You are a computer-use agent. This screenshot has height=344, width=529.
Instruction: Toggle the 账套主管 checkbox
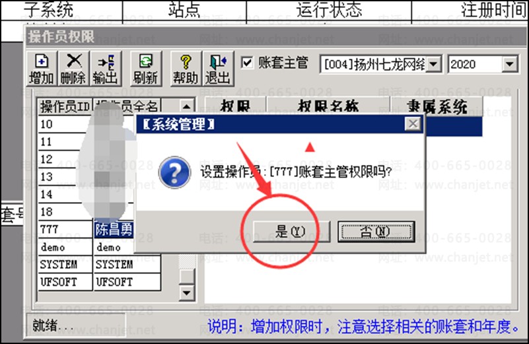click(247, 63)
